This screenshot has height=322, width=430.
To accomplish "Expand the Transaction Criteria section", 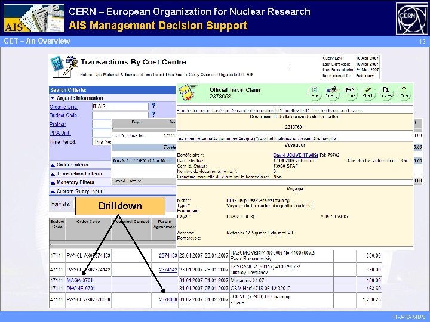I will 53,174.
